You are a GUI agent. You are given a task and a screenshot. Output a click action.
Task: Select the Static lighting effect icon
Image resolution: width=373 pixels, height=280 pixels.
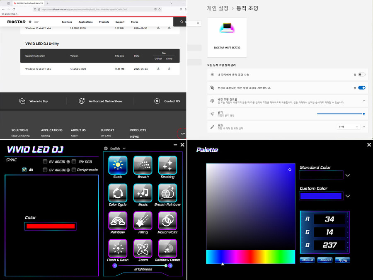pyautogui.click(x=118, y=165)
